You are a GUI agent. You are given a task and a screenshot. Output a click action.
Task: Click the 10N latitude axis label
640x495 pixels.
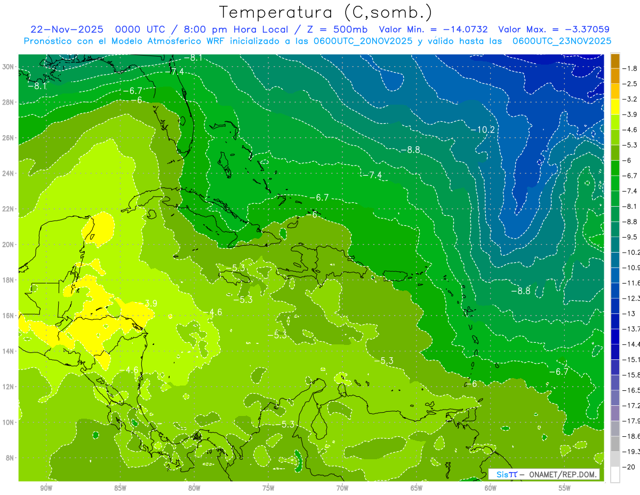9,422
